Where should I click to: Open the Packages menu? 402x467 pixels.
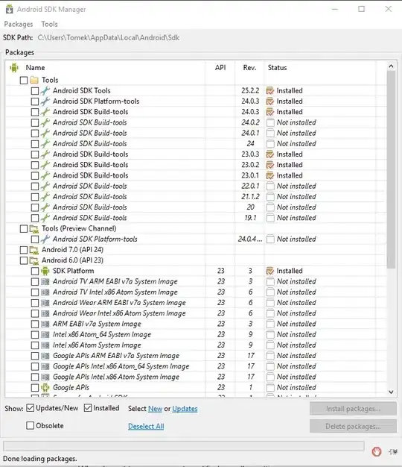click(x=19, y=24)
